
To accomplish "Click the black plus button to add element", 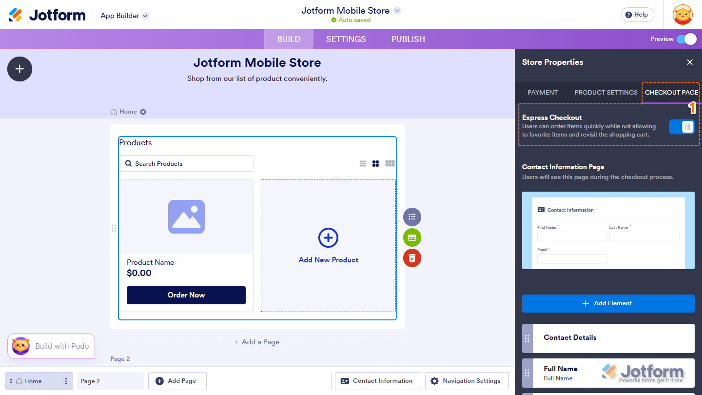I will tap(19, 69).
